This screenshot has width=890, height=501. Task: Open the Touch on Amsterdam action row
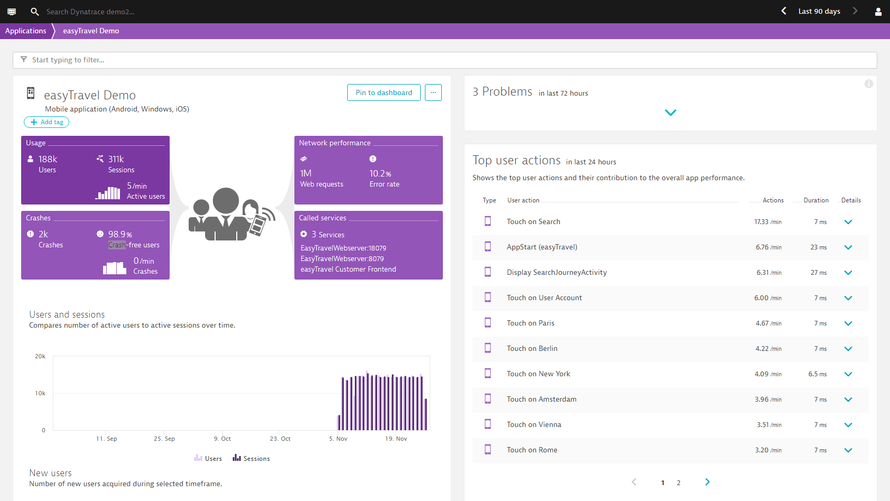coord(671,400)
